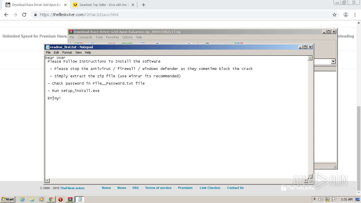The height and width of the screenshot is (203, 361).
Task: Click the Notepad title bar icon
Action: (x=47, y=47)
